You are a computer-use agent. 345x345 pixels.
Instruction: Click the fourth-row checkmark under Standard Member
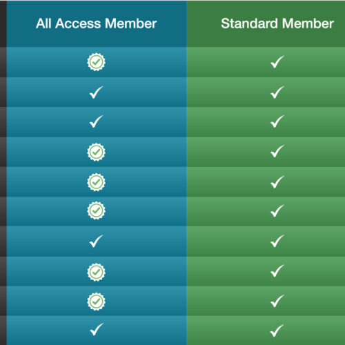(x=277, y=151)
